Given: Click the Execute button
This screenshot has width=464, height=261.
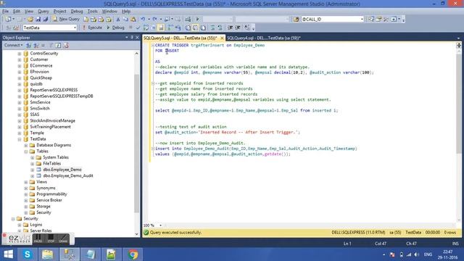Looking at the screenshot, I should click(x=92, y=28).
